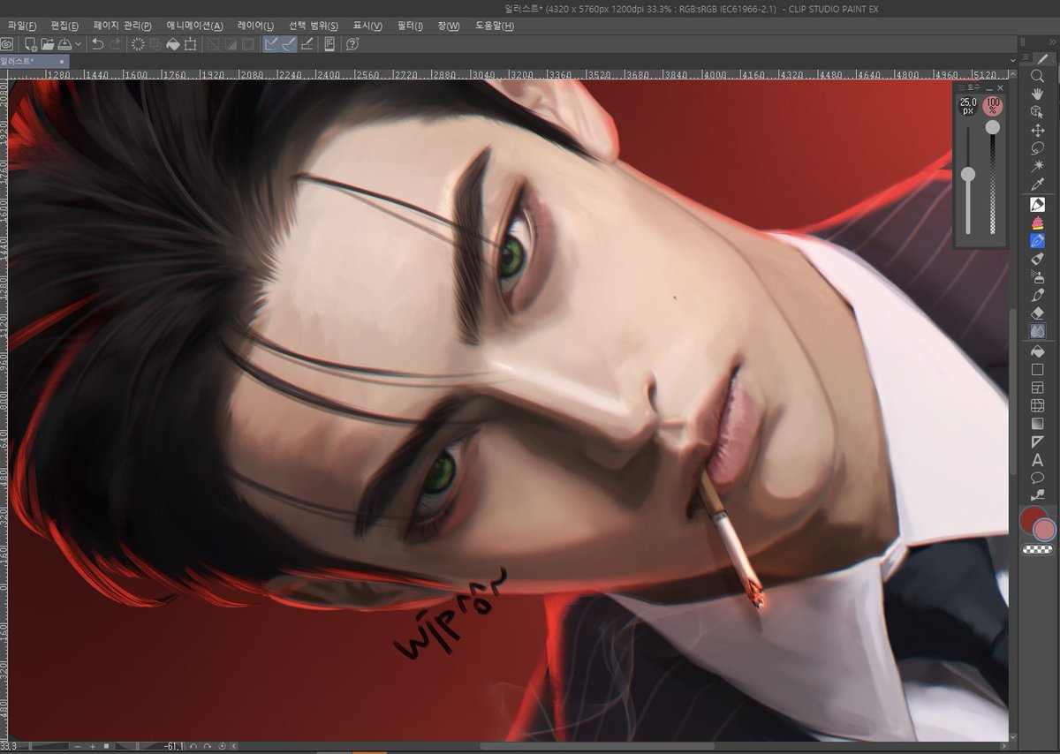The height and width of the screenshot is (754, 1060).
Task: Select the transparent checkered color swatch
Action: (x=1037, y=549)
